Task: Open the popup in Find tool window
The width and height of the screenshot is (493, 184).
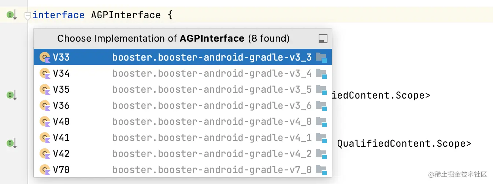Action: 323,39
